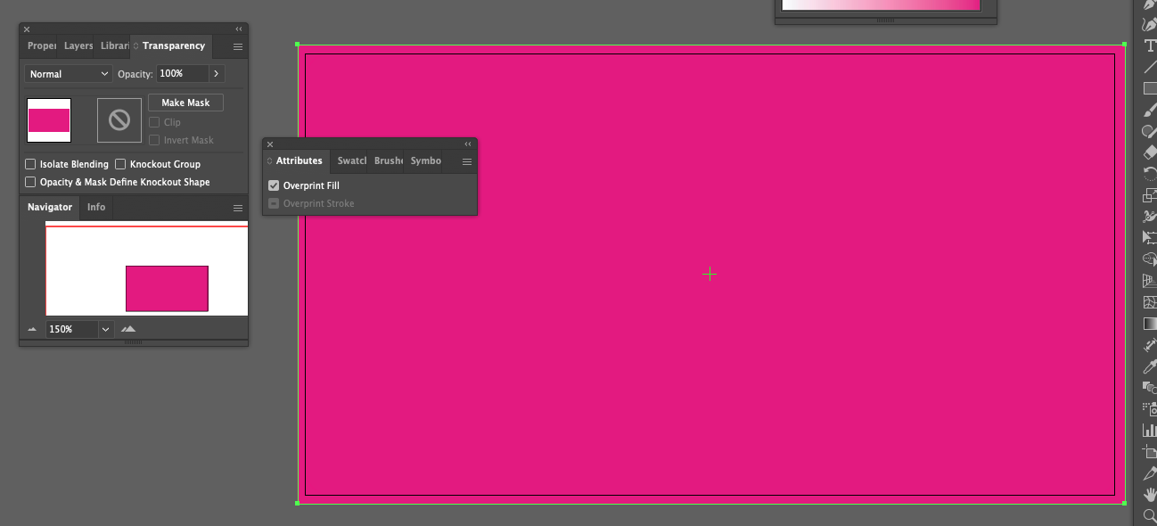Select the Type tool
This screenshot has width=1157, height=526.
(x=1149, y=46)
